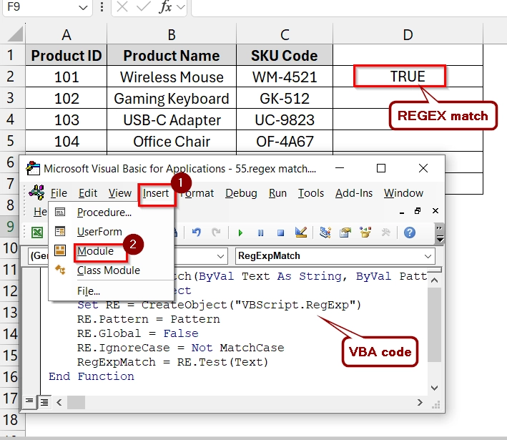Open the Debug menu
507x440 pixels.
pos(241,193)
